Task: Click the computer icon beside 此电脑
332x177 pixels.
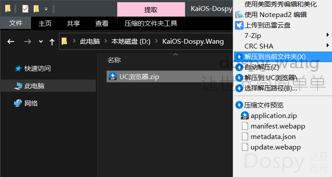Action: point(18,86)
